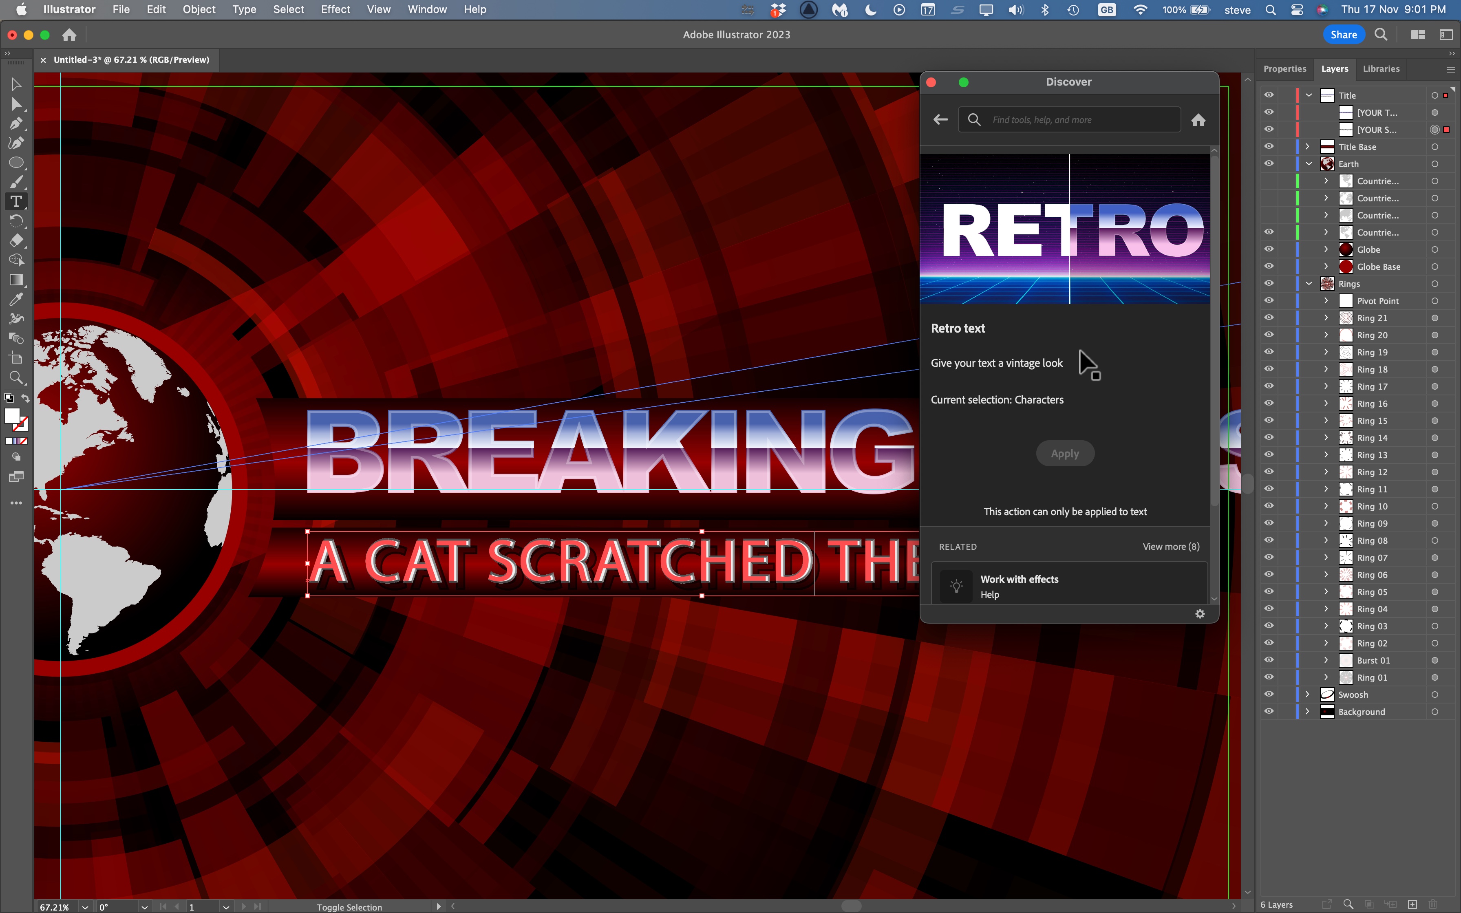The image size is (1461, 913).
Task: Switch to the Properties tab
Action: (1285, 69)
